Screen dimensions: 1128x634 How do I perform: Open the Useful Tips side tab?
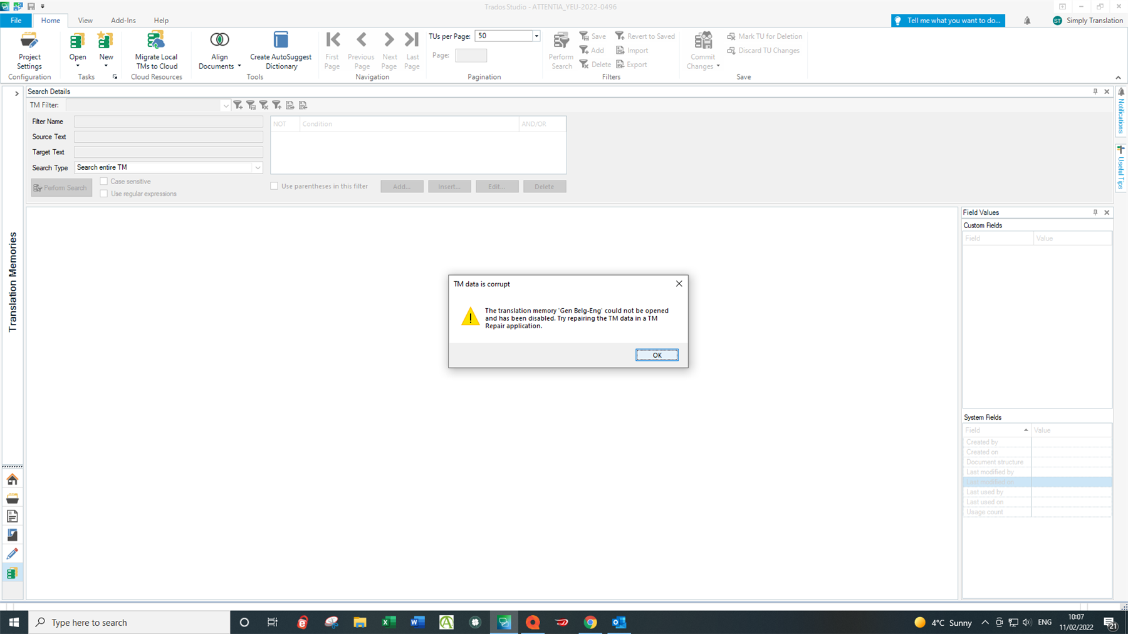point(1121,167)
